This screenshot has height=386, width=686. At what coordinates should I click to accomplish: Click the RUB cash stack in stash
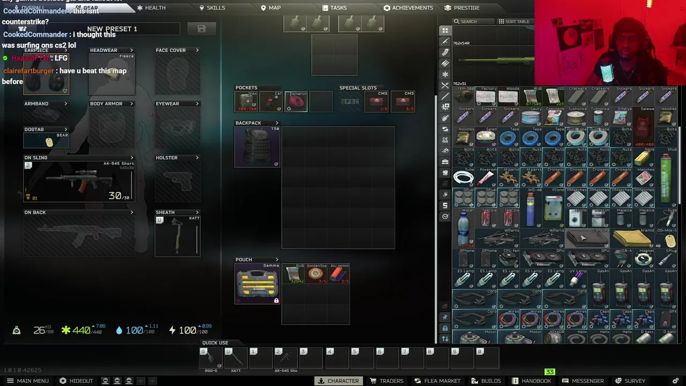(x=531, y=96)
